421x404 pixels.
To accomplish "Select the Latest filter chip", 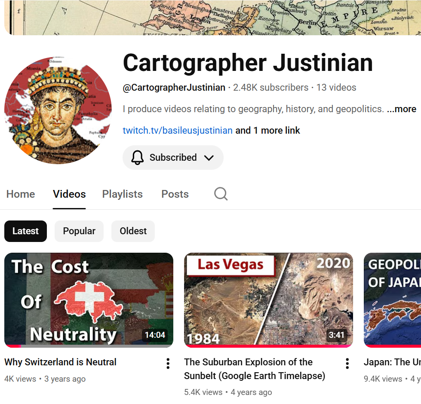I will click(x=25, y=231).
